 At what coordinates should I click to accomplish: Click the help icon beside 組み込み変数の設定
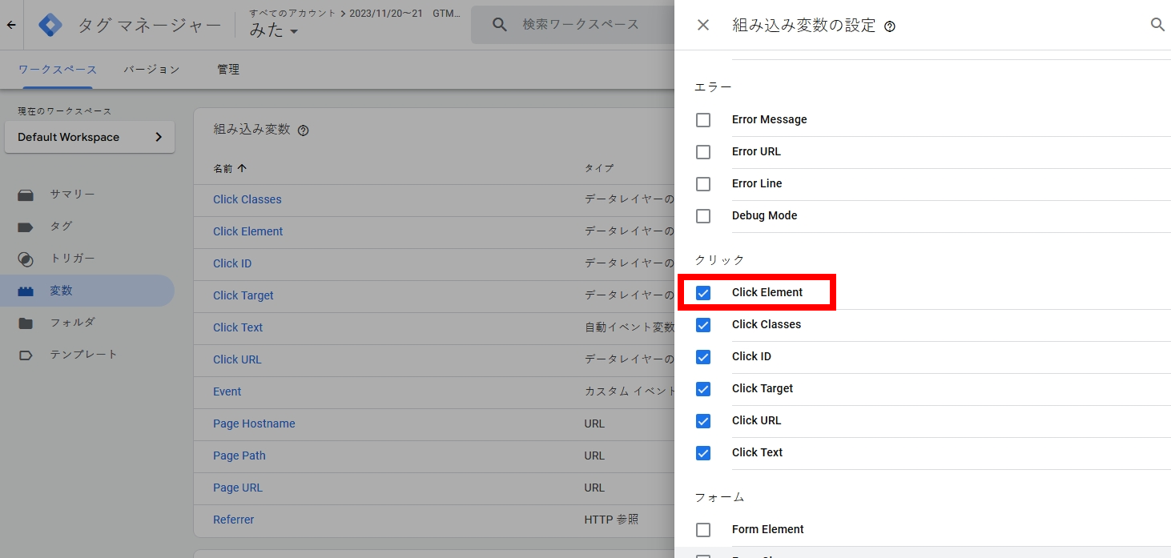click(890, 26)
